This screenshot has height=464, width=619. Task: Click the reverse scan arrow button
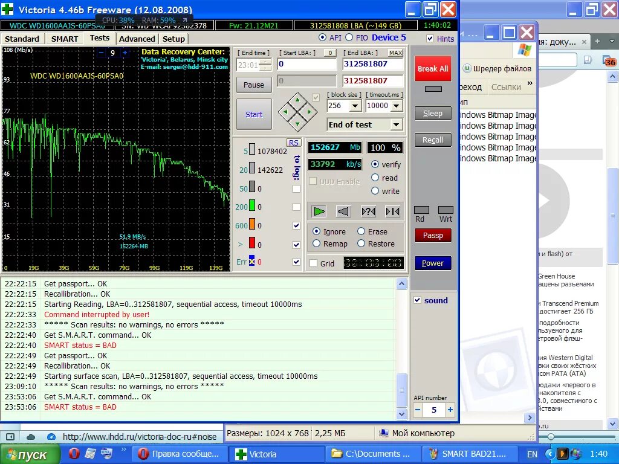[343, 211]
